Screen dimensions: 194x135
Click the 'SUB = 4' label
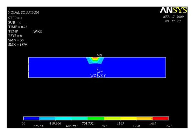click(x=15, y=23)
